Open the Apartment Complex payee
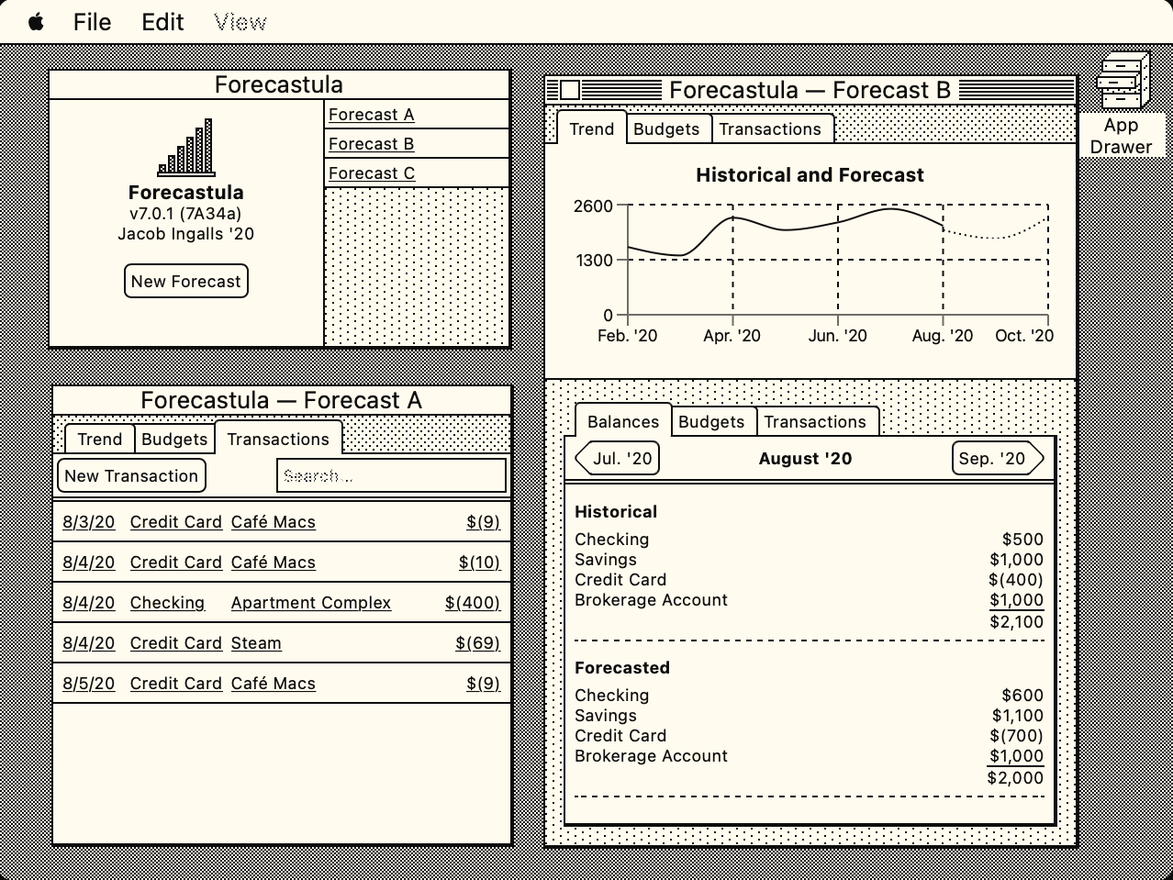The height and width of the screenshot is (880, 1173). click(311, 603)
